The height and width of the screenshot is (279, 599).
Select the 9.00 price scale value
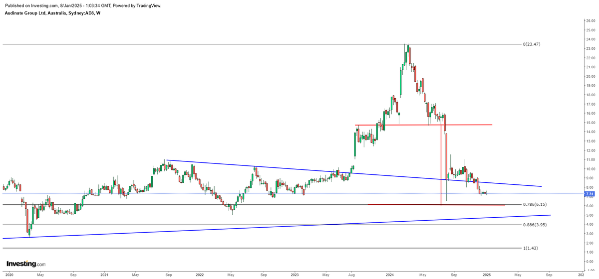pos(591,178)
